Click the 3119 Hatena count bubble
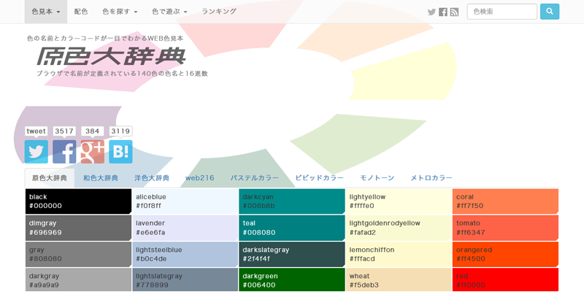 tap(120, 131)
